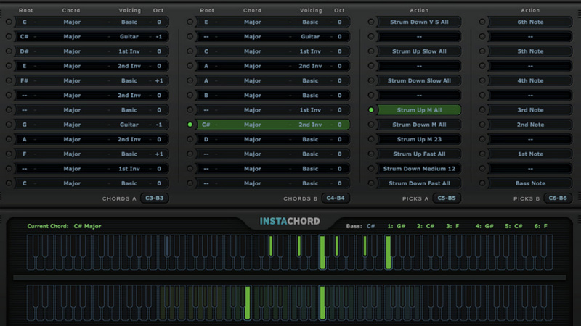Click the LED beside Strum Up M 23
The height and width of the screenshot is (326, 581).
(x=372, y=139)
